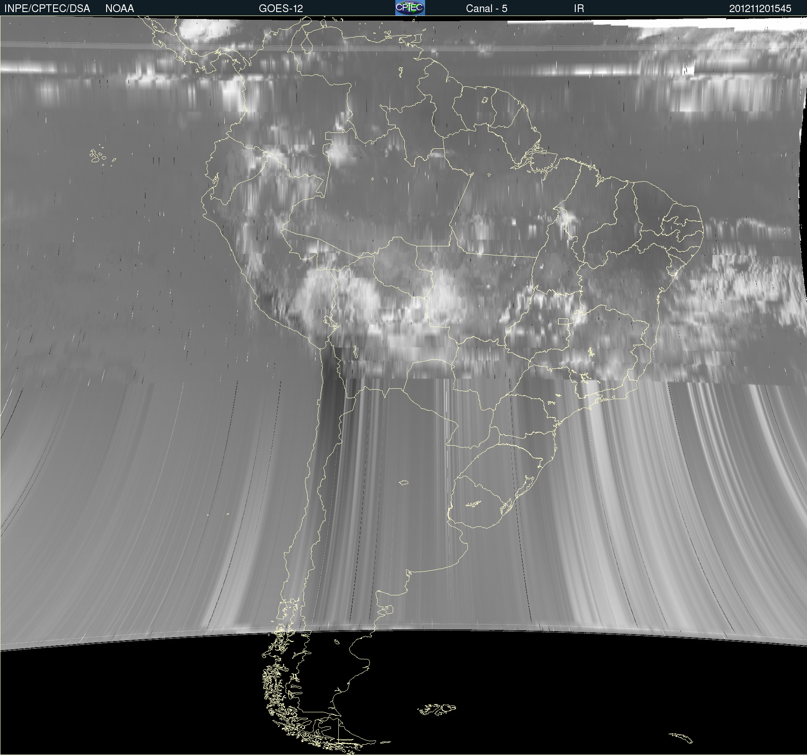Click the GOES-12 satellite label
807x755 pixels.
[x=281, y=9]
